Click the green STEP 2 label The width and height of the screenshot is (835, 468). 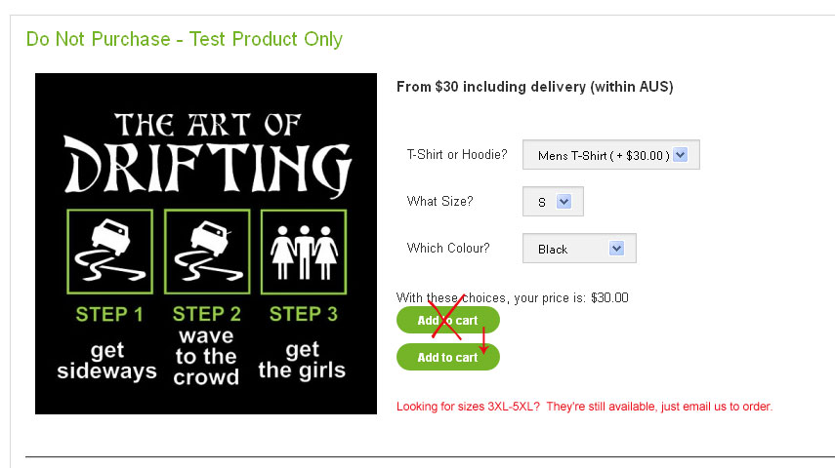(206, 314)
